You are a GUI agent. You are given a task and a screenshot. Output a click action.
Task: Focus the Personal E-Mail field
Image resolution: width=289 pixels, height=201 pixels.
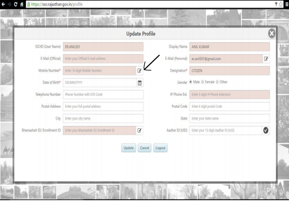pos(226,59)
